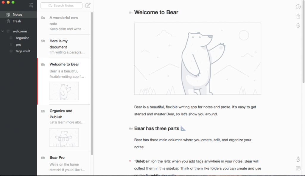Click the hashtag icon beside welcome
The width and height of the screenshot is (305, 176).
click(x=8, y=31)
